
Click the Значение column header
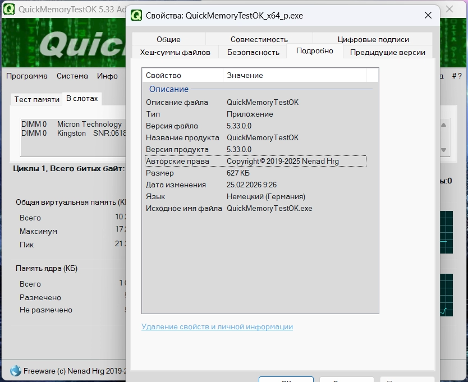coord(295,75)
